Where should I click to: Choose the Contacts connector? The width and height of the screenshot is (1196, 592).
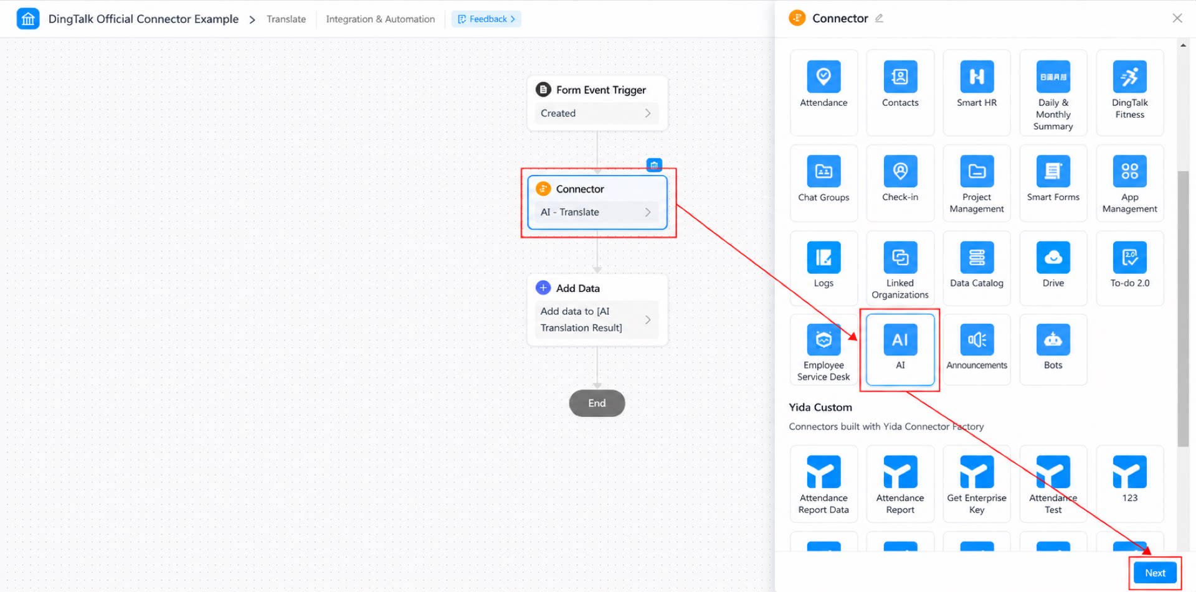[x=900, y=92]
